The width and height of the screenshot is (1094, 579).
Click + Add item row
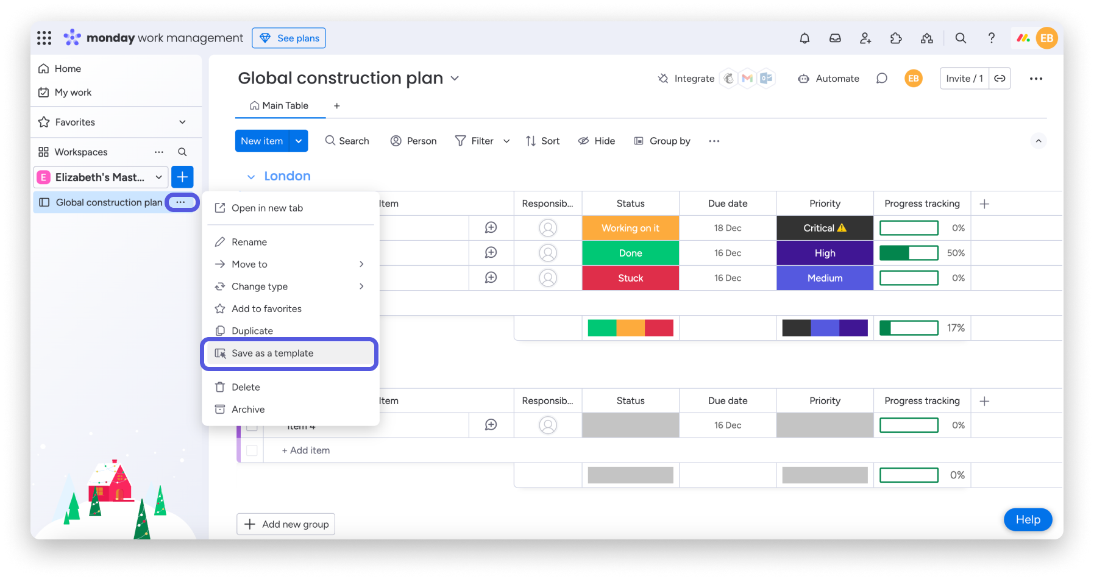tap(305, 450)
